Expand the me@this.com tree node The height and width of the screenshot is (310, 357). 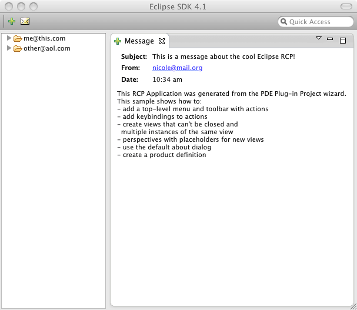(9, 38)
